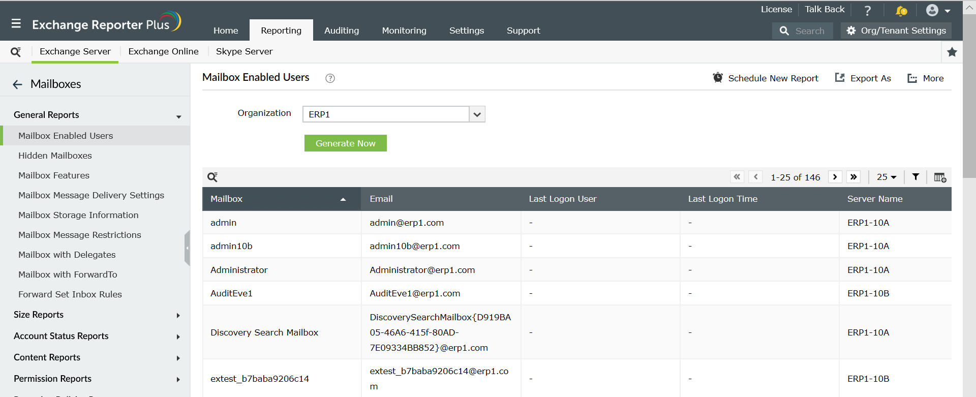The height and width of the screenshot is (397, 976).
Task: Open the 25 rows-per-page dropdown
Action: 887,177
